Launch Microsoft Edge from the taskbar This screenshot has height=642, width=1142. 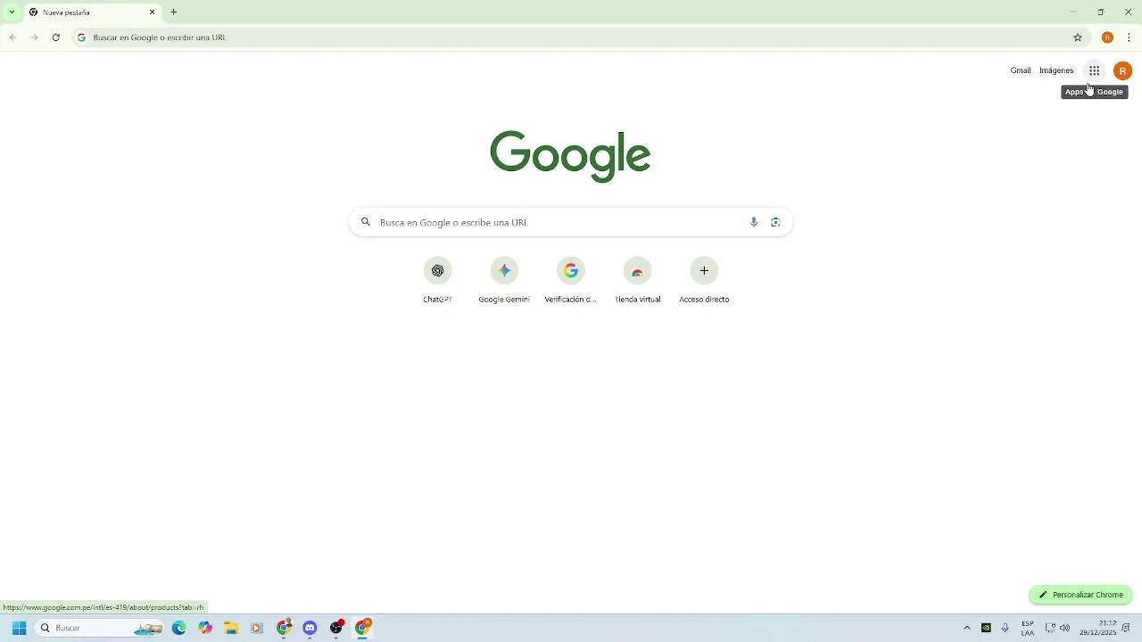click(x=179, y=628)
